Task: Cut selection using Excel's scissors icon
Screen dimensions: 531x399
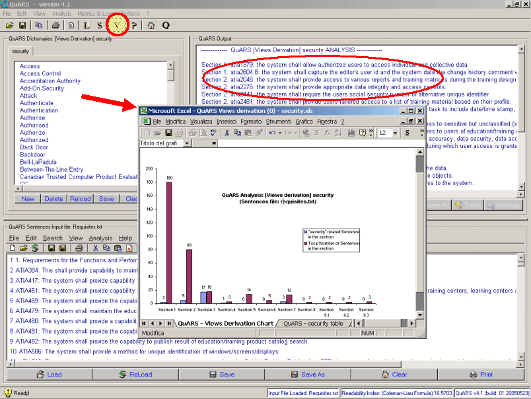Action: 227,133
